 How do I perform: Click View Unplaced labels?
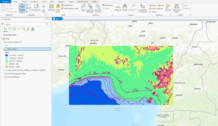click(156, 8)
